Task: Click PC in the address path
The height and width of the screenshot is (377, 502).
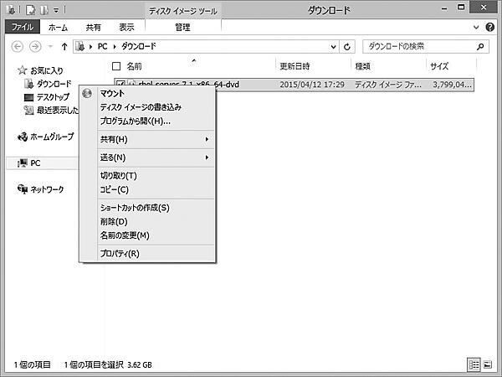Action: pyautogui.click(x=102, y=47)
